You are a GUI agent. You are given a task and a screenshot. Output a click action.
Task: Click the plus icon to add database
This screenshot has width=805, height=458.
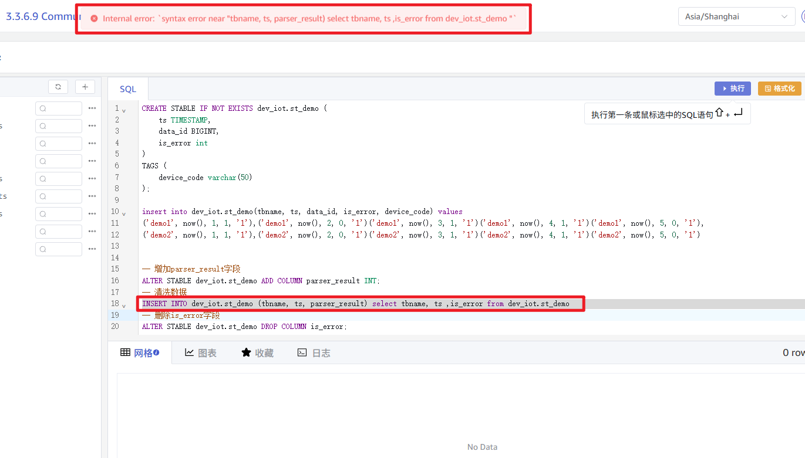point(85,87)
